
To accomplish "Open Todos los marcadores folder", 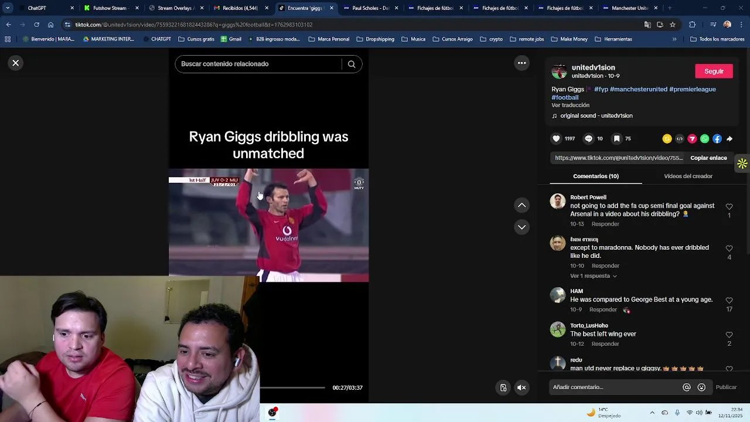I will pyautogui.click(x=717, y=39).
